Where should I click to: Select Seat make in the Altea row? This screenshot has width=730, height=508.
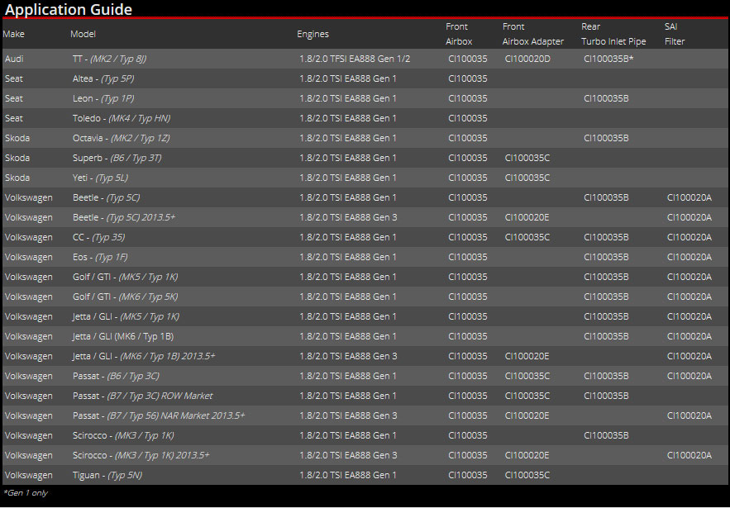[x=14, y=78]
